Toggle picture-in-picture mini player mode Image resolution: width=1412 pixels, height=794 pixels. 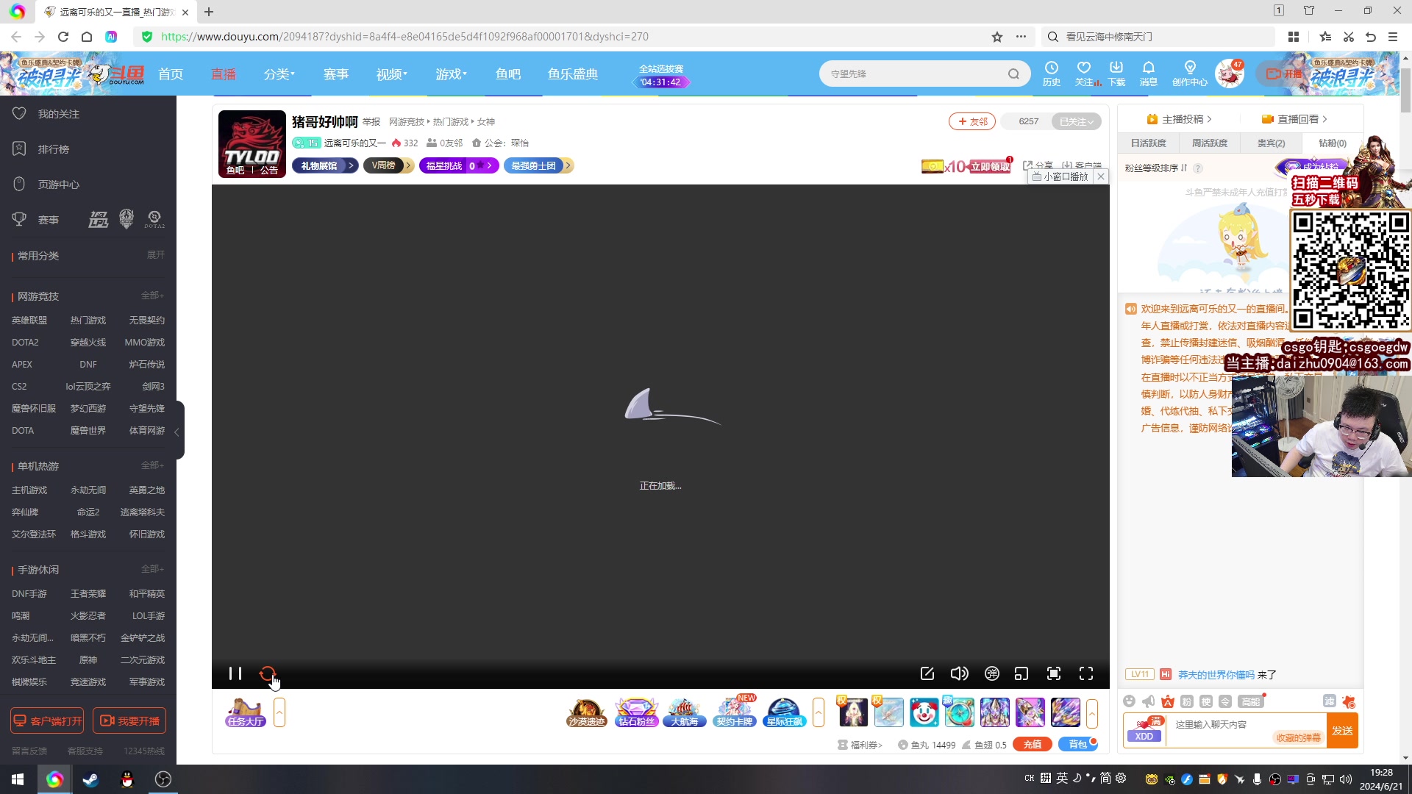coord(1021,673)
